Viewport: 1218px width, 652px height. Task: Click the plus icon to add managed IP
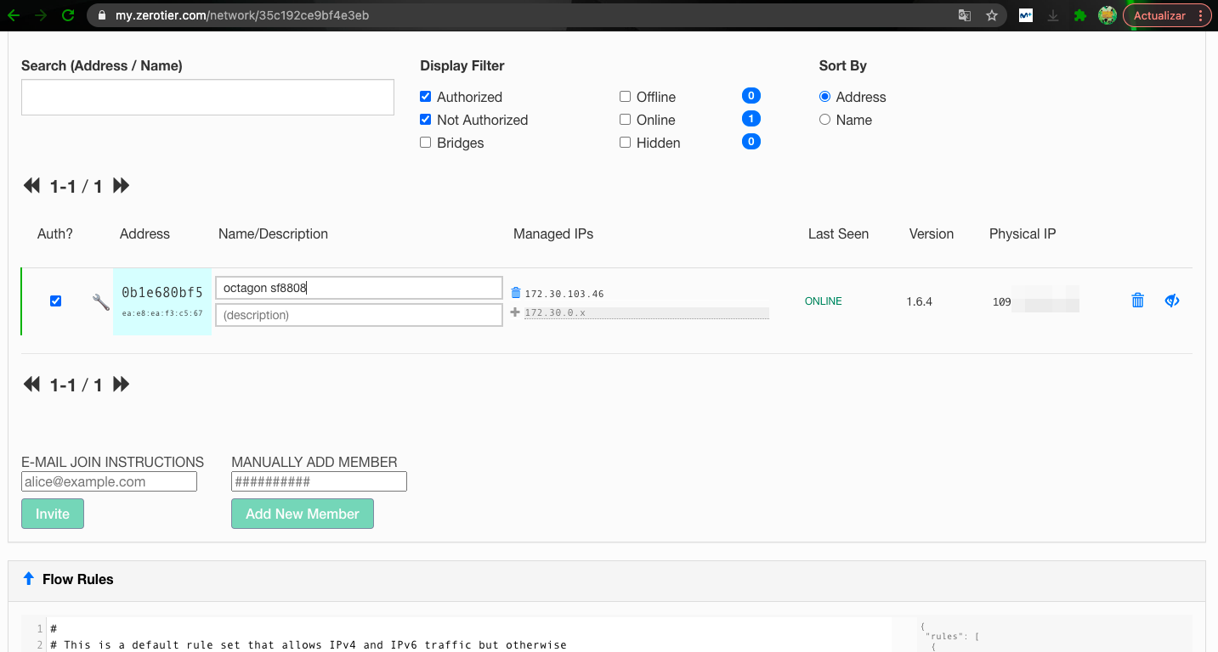click(x=515, y=312)
